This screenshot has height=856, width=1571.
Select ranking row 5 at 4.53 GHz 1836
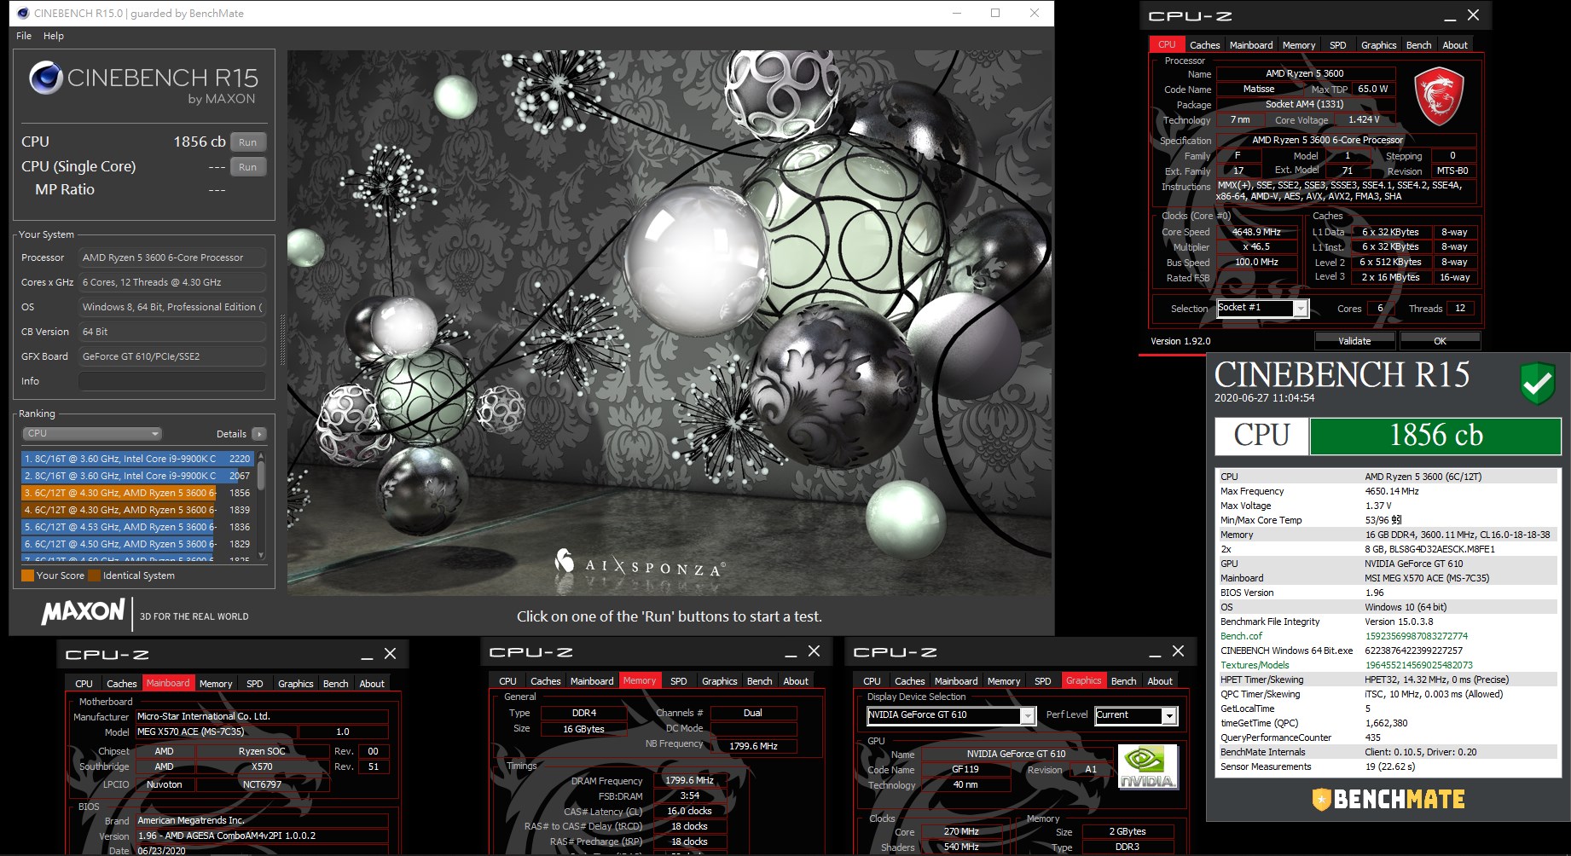[137, 527]
